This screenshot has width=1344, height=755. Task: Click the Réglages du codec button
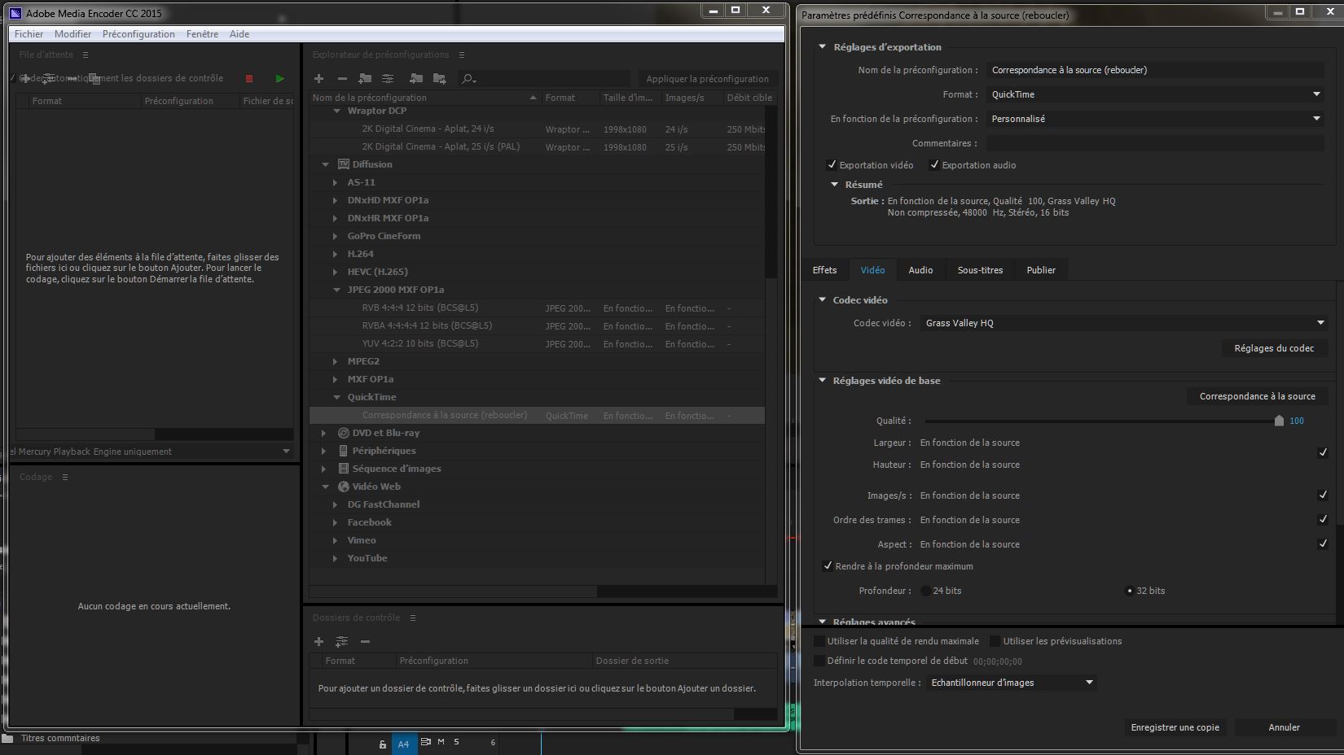(x=1274, y=348)
